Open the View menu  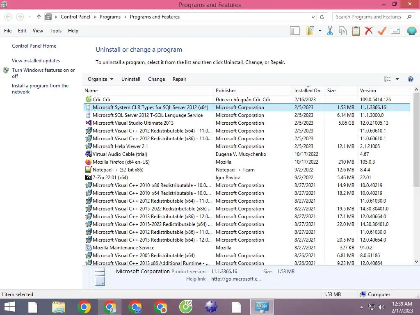click(38, 31)
